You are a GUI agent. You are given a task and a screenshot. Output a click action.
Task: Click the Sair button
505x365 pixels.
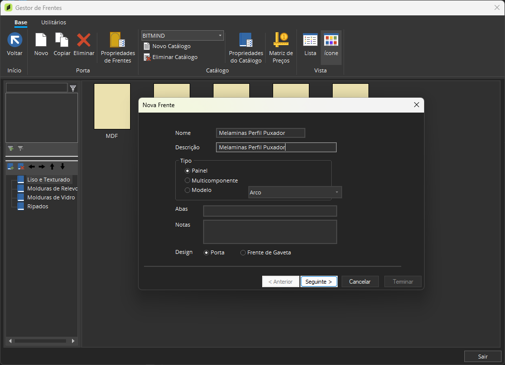point(483,356)
